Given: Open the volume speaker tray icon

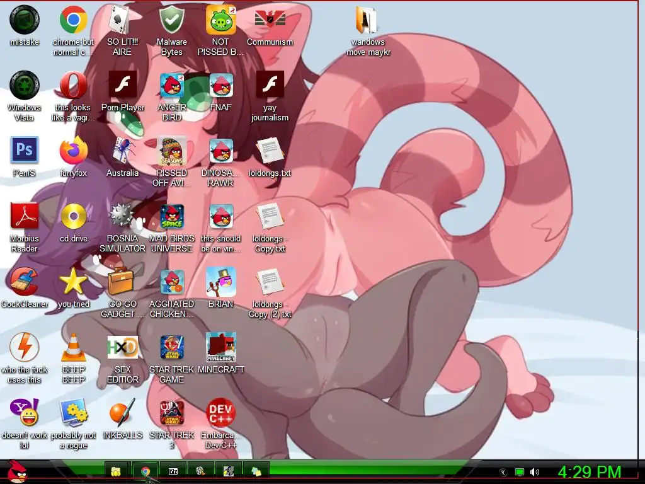Looking at the screenshot, I should (535, 472).
